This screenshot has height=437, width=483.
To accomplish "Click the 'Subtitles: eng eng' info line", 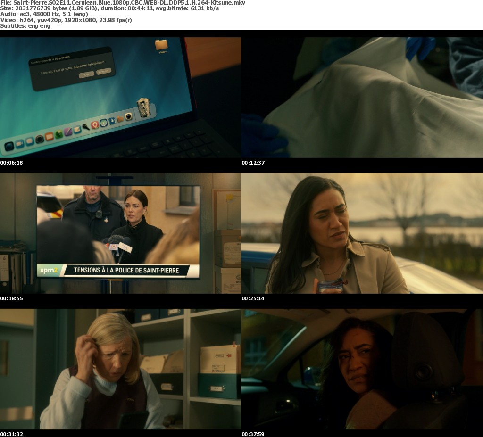I will pyautogui.click(x=25, y=26).
